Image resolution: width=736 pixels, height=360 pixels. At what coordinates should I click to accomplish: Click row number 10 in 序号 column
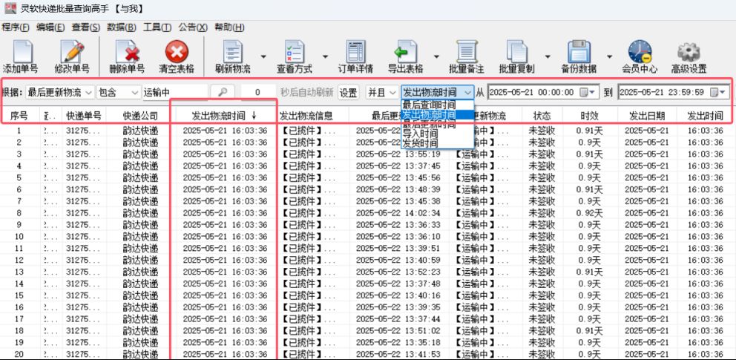(x=19, y=237)
